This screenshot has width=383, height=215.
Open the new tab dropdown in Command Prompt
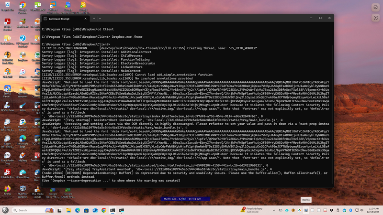pyautogui.click(x=100, y=18)
